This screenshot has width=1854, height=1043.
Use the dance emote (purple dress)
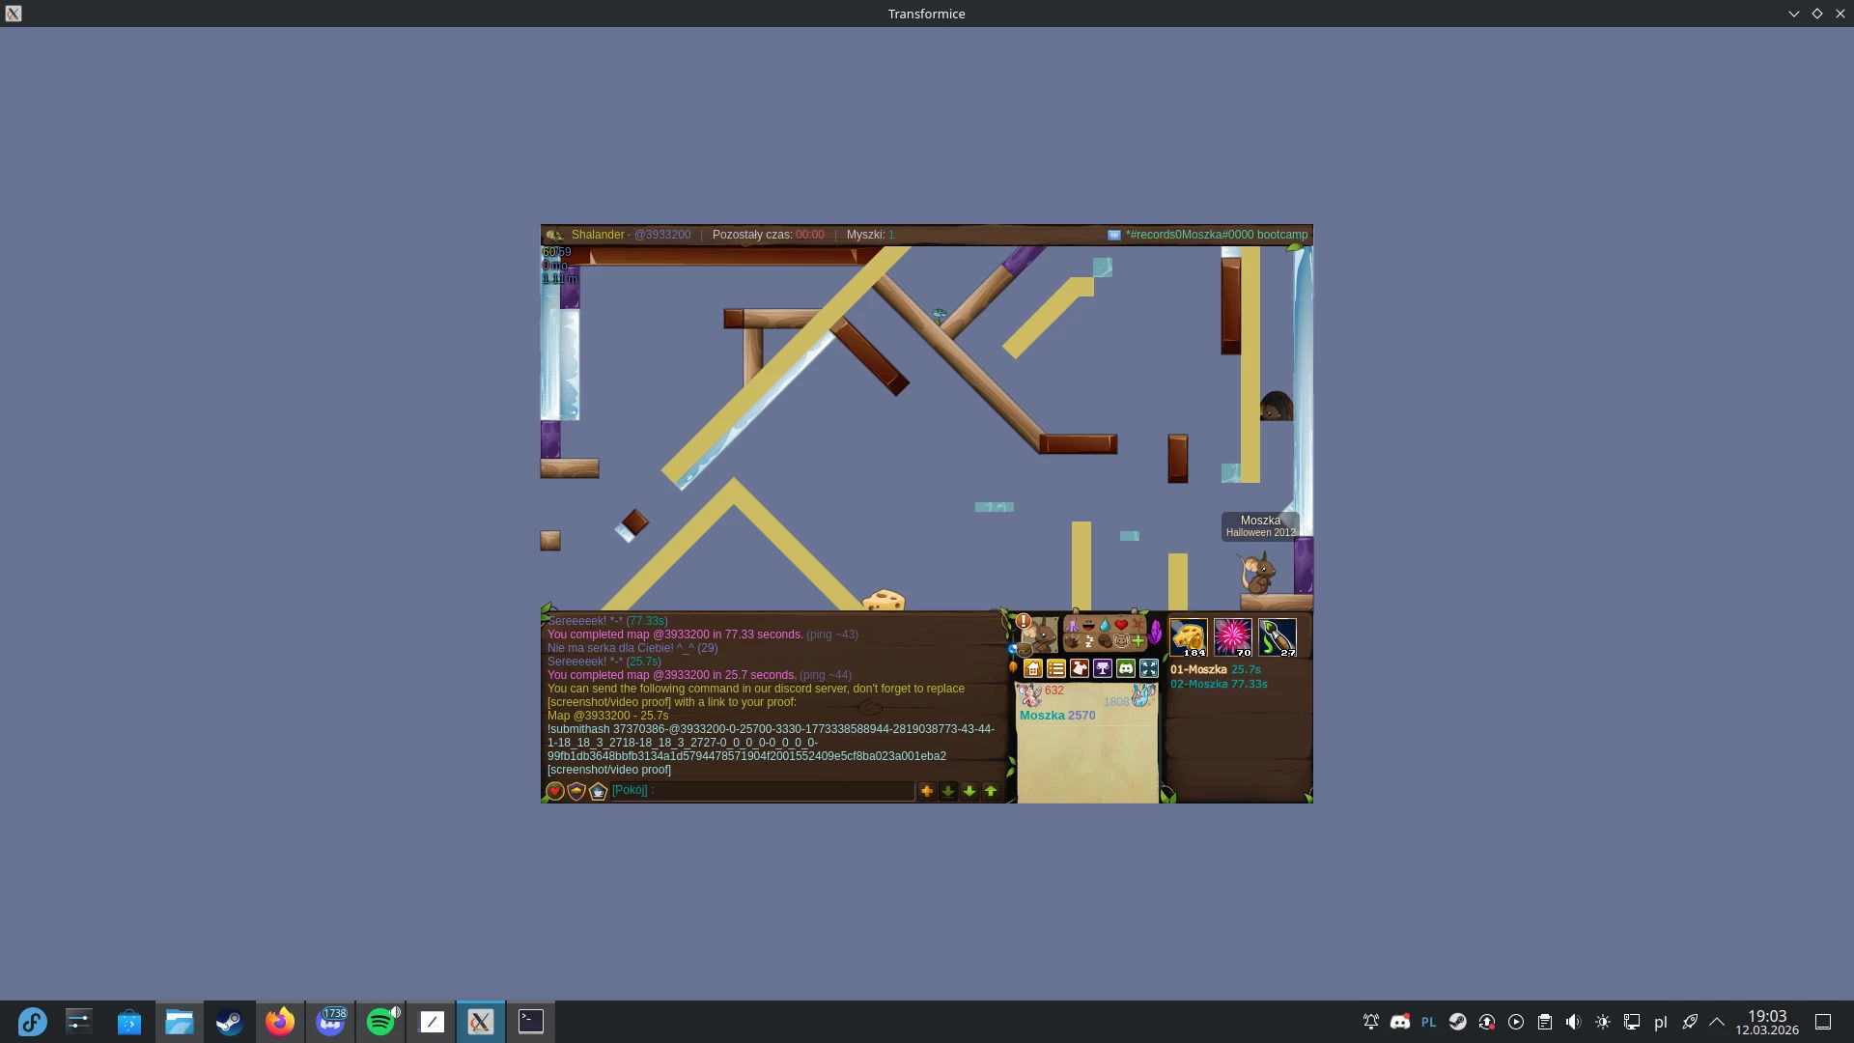1072,625
